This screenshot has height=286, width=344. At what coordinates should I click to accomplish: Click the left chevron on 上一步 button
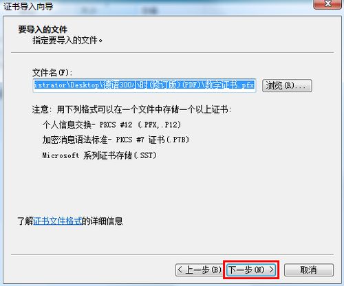point(180,269)
